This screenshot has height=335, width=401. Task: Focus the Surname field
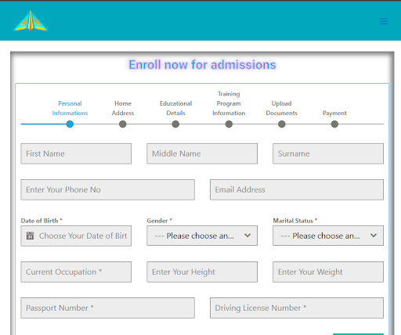328,153
